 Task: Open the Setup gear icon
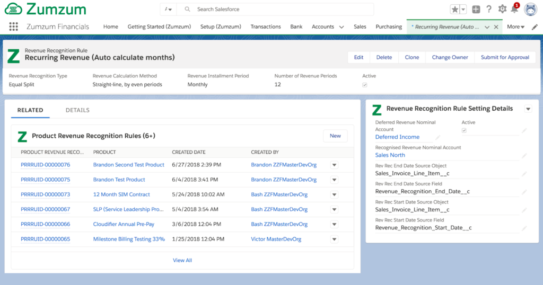(502, 10)
